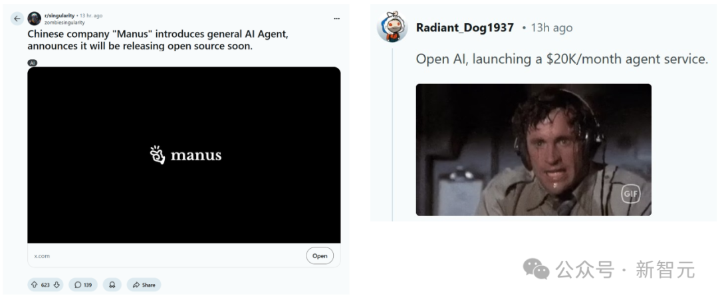Viewport: 718px width, 298px height.
Task: Share the Manus post
Action: [144, 285]
